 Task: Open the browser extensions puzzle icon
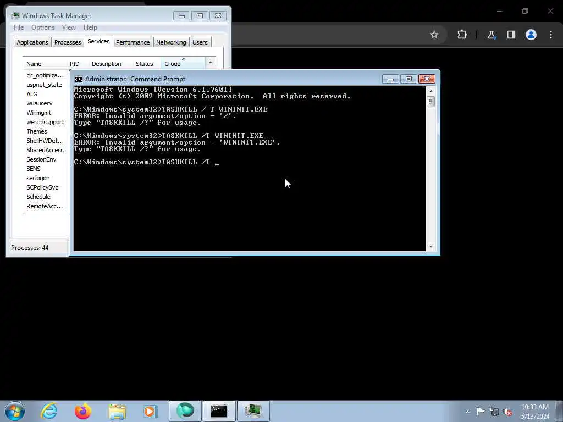click(462, 35)
